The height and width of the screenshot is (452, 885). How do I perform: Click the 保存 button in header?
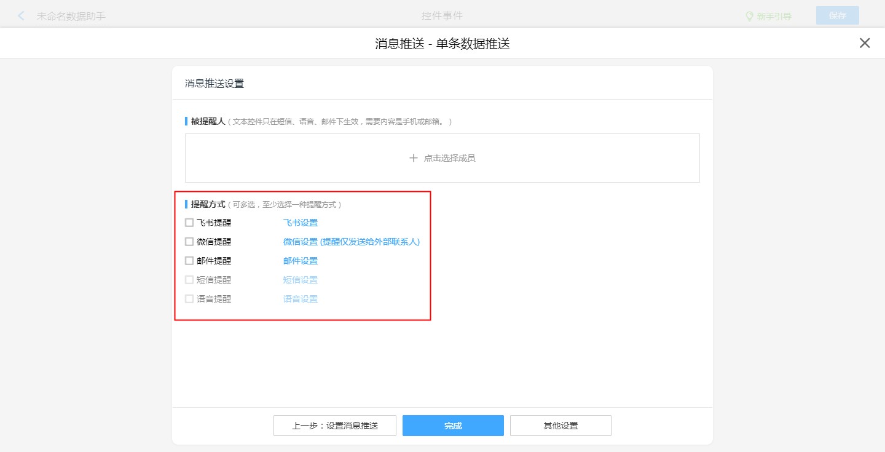[x=837, y=16]
